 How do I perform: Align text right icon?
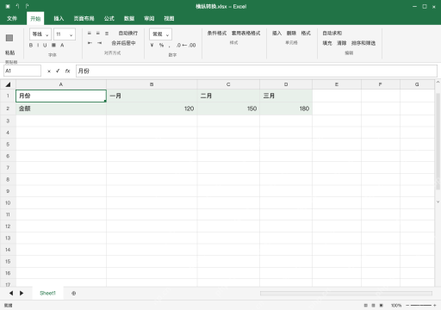[107, 34]
